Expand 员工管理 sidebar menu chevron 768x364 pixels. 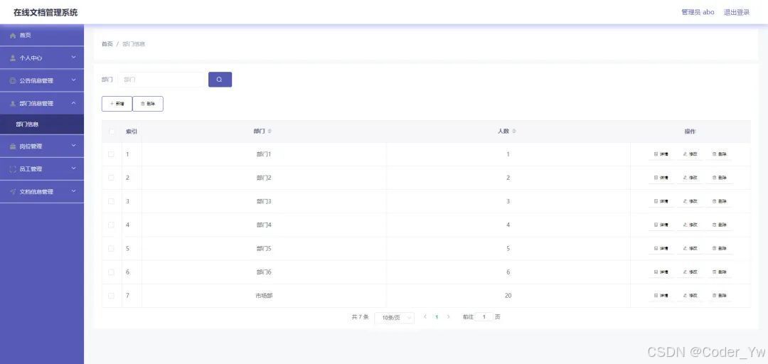coord(73,168)
